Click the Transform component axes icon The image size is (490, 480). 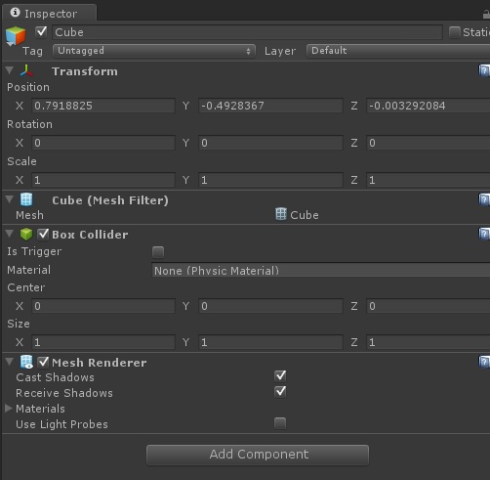coord(26,70)
